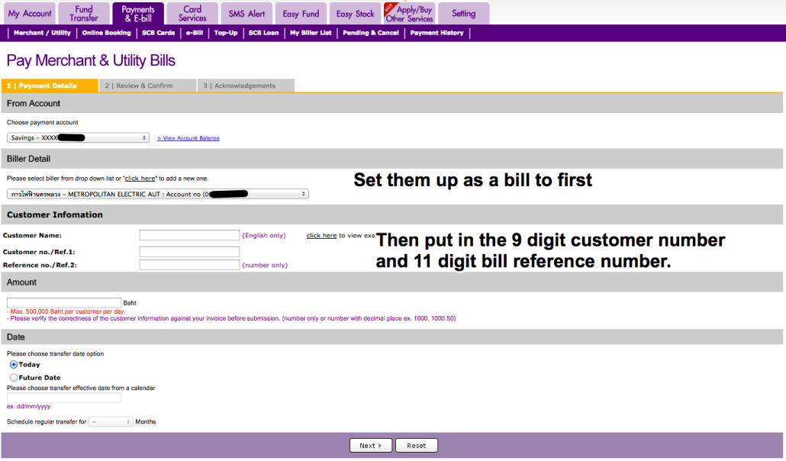Image resolution: width=786 pixels, height=461 pixels.
Task: Open the Easy Stock tab
Action: tap(354, 13)
